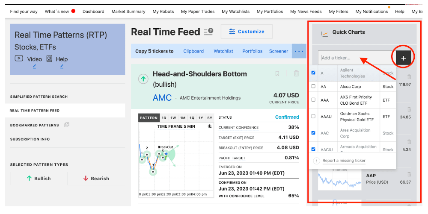Open My News Feeds
Image resolution: width=428 pixels, height=214 pixels.
(x=306, y=12)
